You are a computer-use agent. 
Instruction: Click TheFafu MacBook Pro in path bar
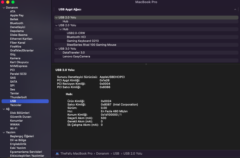(76, 154)
